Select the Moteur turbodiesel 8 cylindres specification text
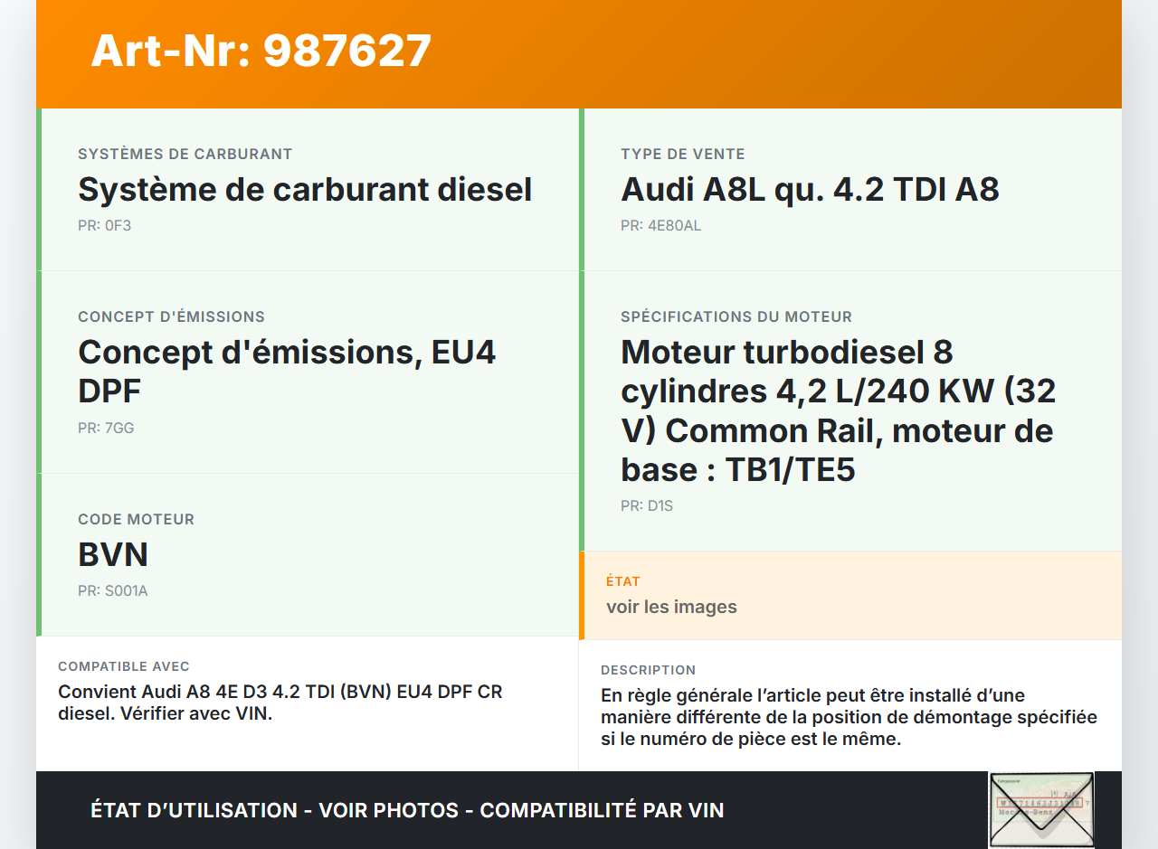The width and height of the screenshot is (1158, 849). pos(838,410)
